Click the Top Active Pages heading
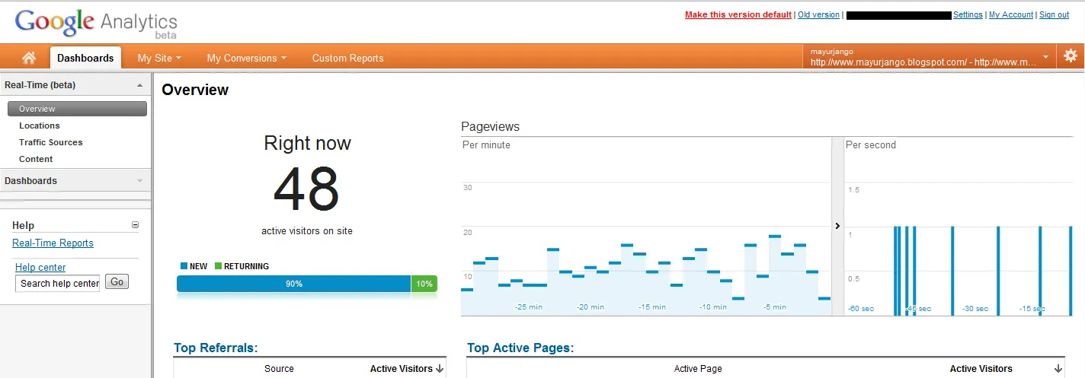Screen dimensions: 1085x378 [x=520, y=348]
